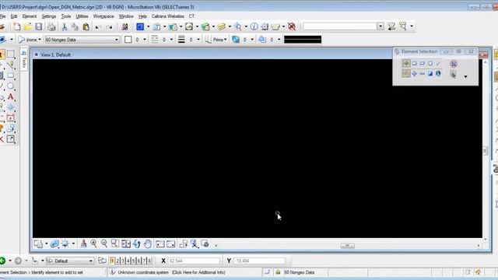Update the view with the paintbrush icon
The width and height of the screenshot is (498, 280).
[83, 243]
